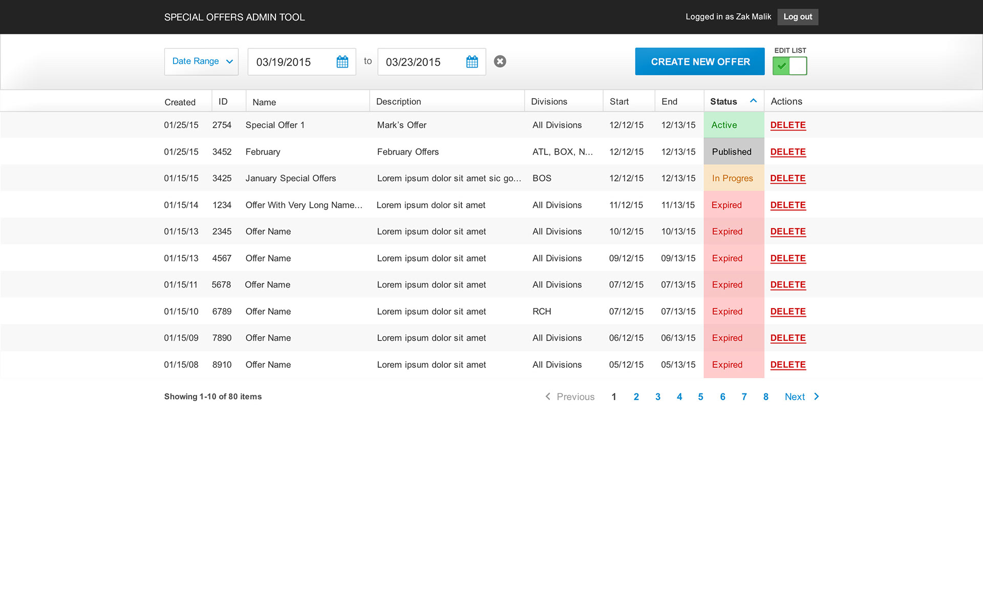Jump to page 8 in pagination
Viewport: 983px width, 614px height.
(x=765, y=397)
